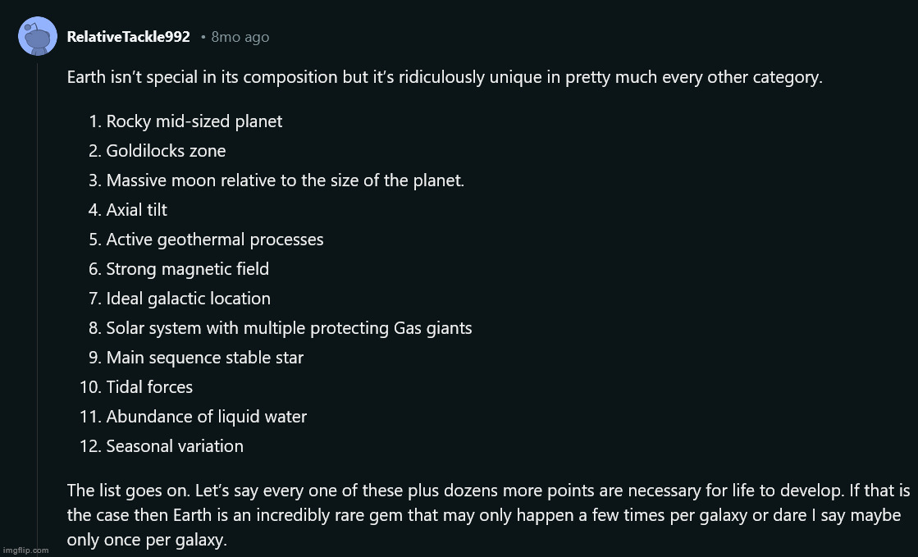Click the final line only once per galaxy

pos(146,540)
